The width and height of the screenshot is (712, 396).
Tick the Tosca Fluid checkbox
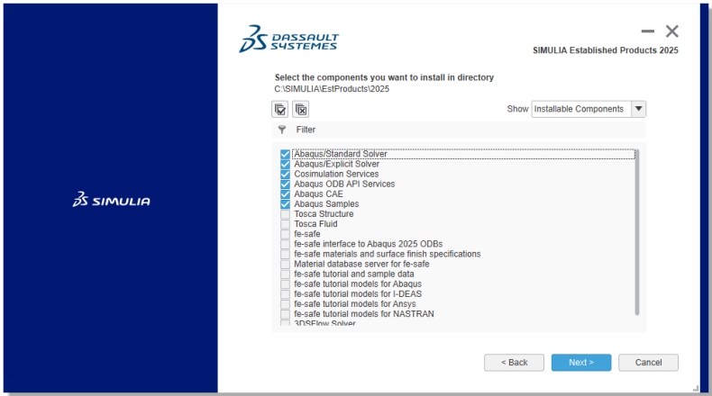pos(286,224)
